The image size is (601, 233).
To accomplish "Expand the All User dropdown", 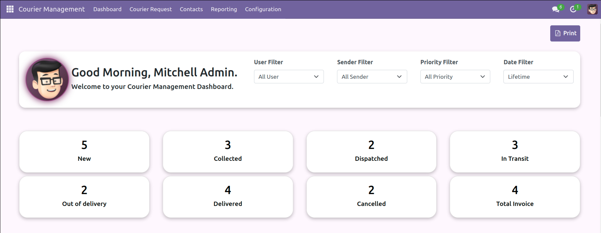I will (289, 76).
